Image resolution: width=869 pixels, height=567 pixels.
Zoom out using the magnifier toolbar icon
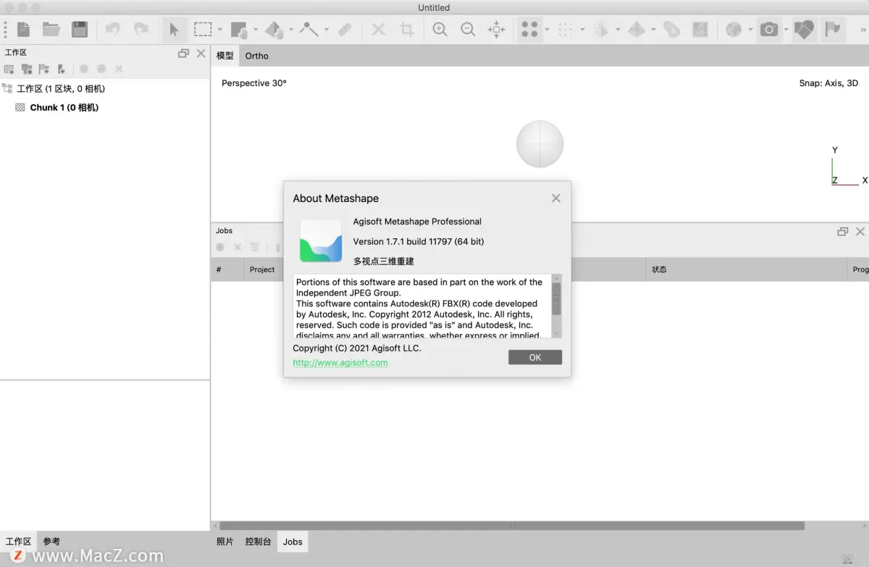point(468,30)
